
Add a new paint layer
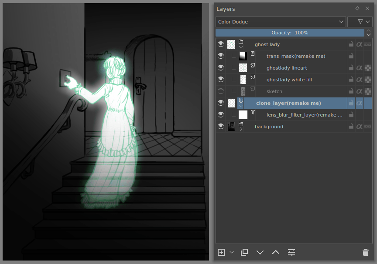pos(221,252)
